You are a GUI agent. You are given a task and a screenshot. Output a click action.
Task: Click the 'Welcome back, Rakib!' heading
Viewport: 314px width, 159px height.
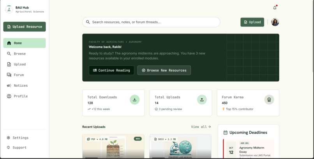[105, 47]
